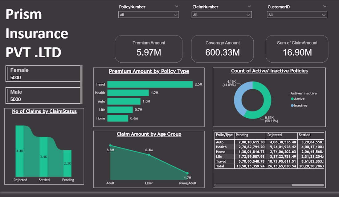Image resolution: width=339 pixels, height=197 pixels.
Task: Select the Premium Amount 5.97M card
Action: tap(149, 49)
